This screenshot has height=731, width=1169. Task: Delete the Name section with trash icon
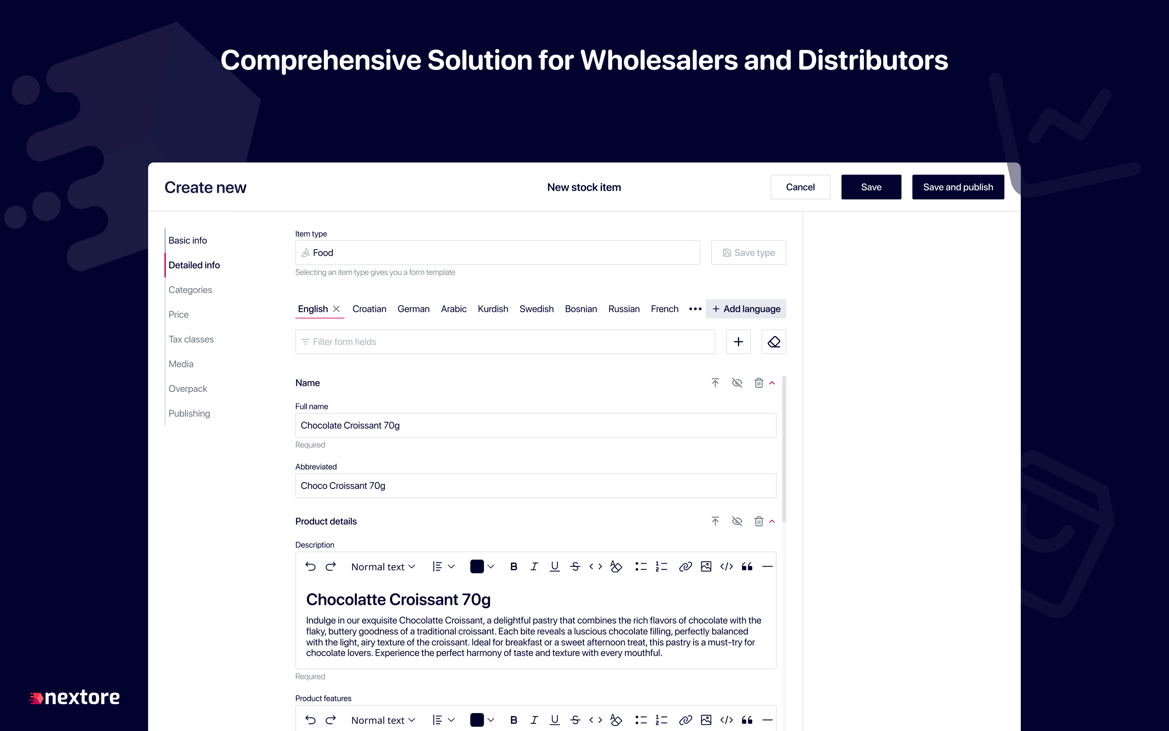click(758, 383)
